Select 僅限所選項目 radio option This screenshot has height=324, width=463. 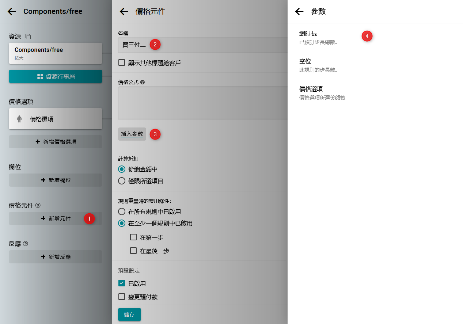122,181
